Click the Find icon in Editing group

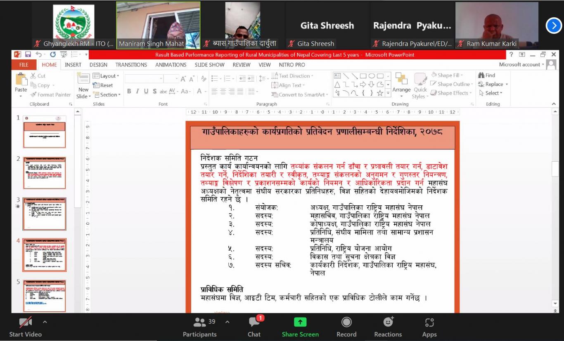(x=487, y=75)
